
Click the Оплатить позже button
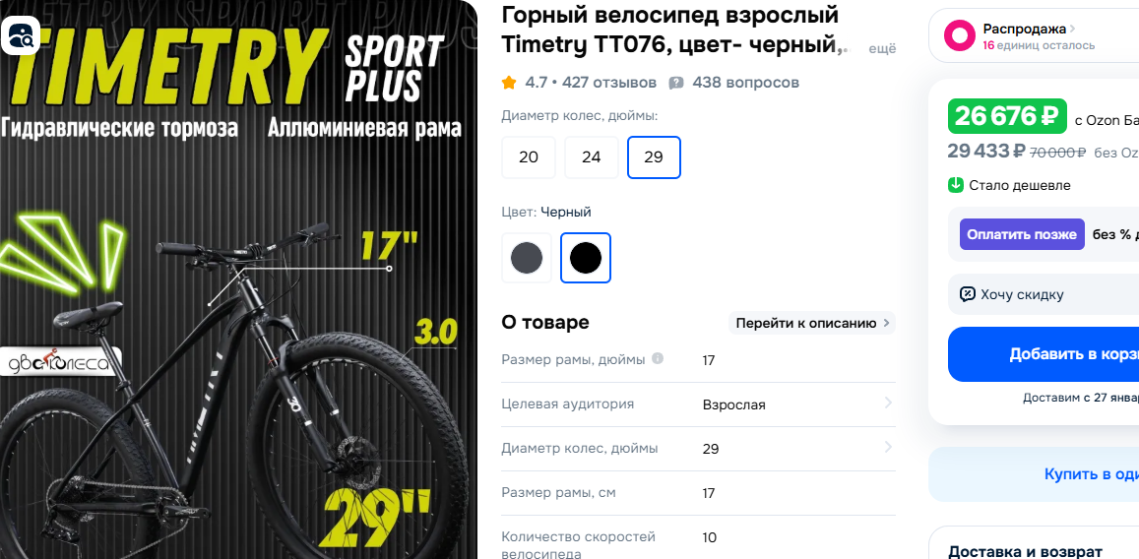point(1022,234)
